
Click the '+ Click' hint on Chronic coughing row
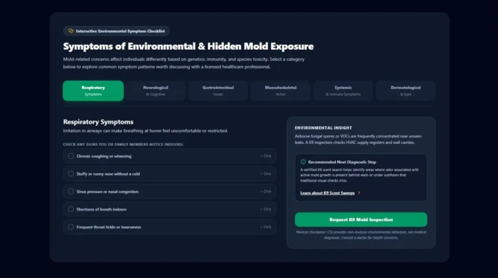[265, 156]
